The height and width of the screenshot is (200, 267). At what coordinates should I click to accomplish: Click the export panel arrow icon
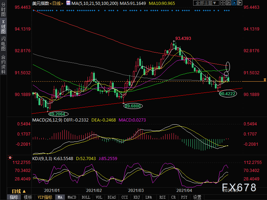(240, 3)
